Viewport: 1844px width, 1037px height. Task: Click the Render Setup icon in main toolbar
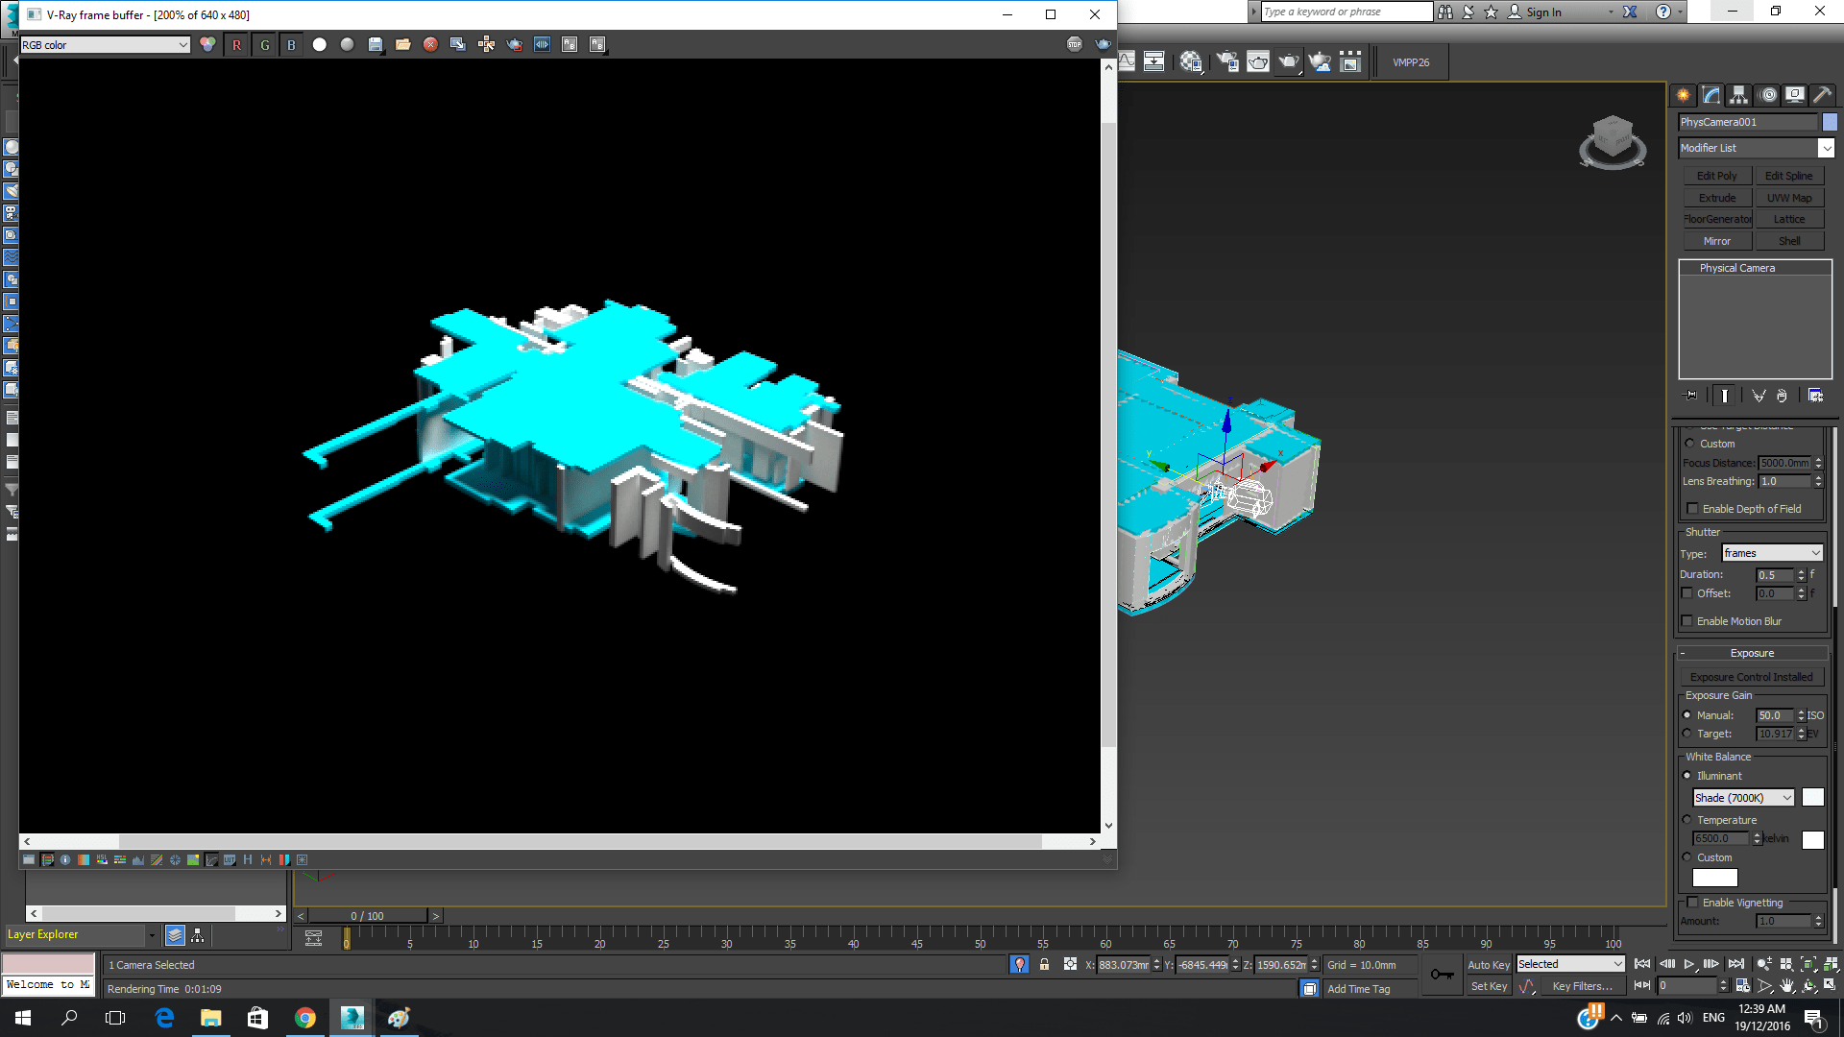pyautogui.click(x=1227, y=62)
